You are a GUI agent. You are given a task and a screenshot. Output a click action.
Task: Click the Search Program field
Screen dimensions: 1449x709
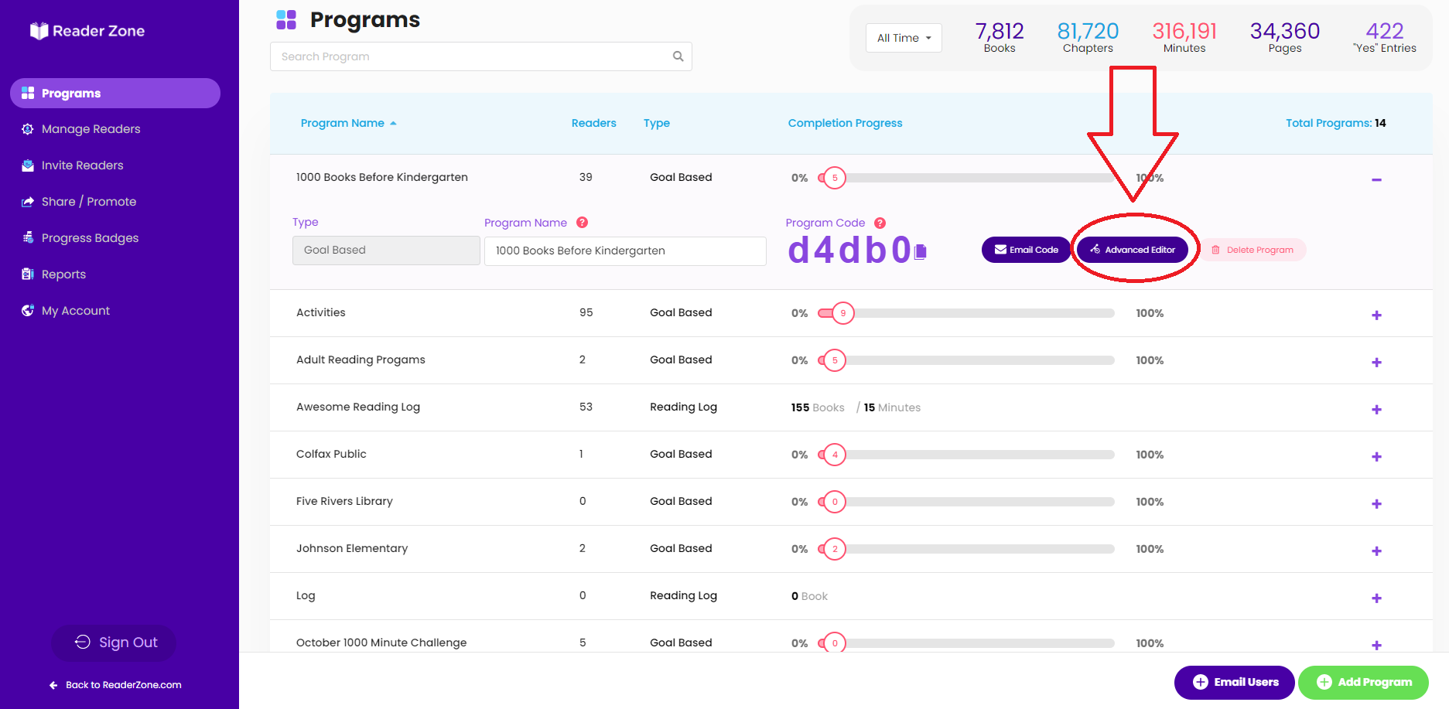(x=480, y=56)
